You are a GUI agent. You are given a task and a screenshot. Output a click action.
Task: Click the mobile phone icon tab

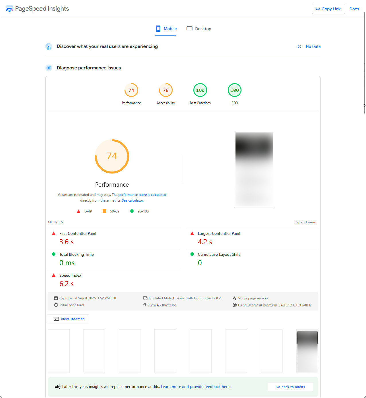(x=158, y=29)
